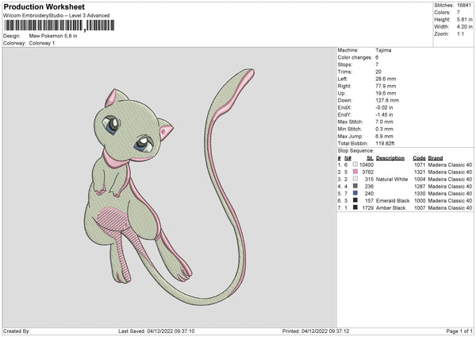
Task: Click the Mew embroidery design preview
Action: pyautogui.click(x=169, y=187)
